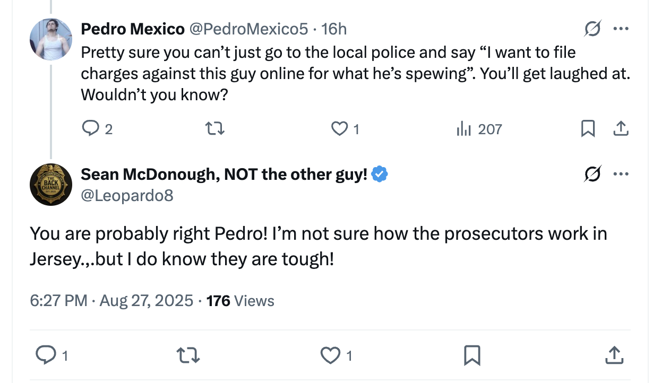Open Pedro Mexico's profile picture
653x383 pixels.
click(x=51, y=38)
